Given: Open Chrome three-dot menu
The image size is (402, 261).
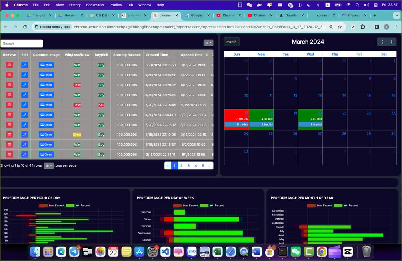Looking at the screenshot, I should (x=396, y=27).
